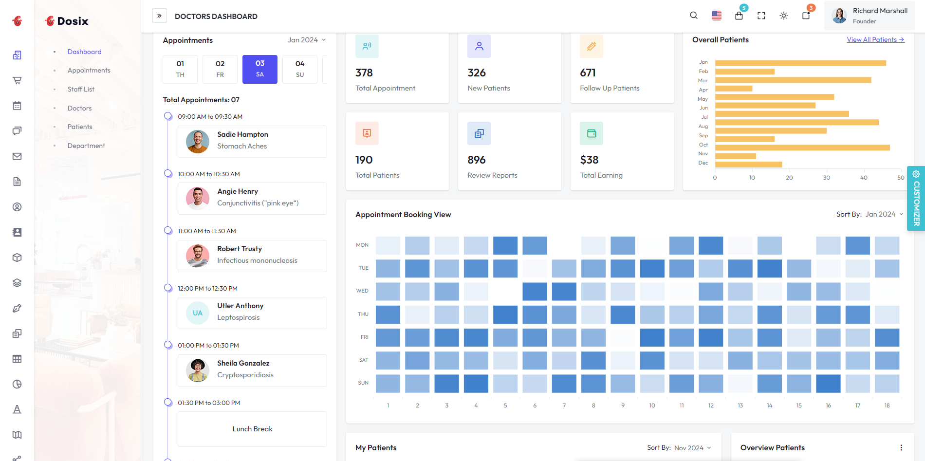Open the map sidebar icon

[17, 435]
